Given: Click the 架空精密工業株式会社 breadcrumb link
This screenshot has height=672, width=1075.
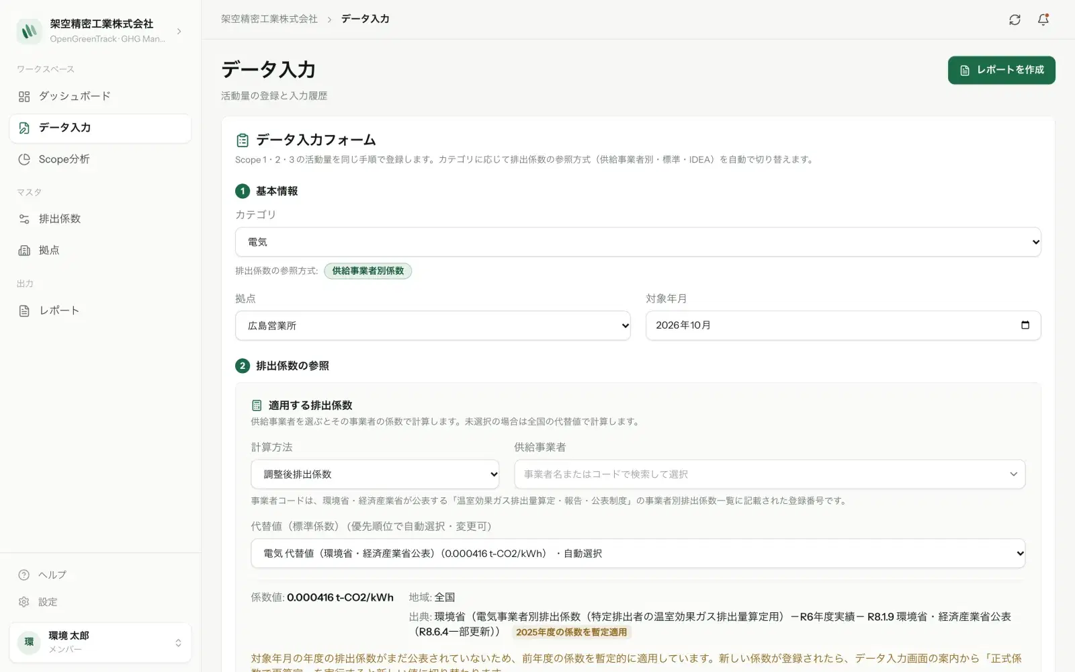Looking at the screenshot, I should click(269, 19).
